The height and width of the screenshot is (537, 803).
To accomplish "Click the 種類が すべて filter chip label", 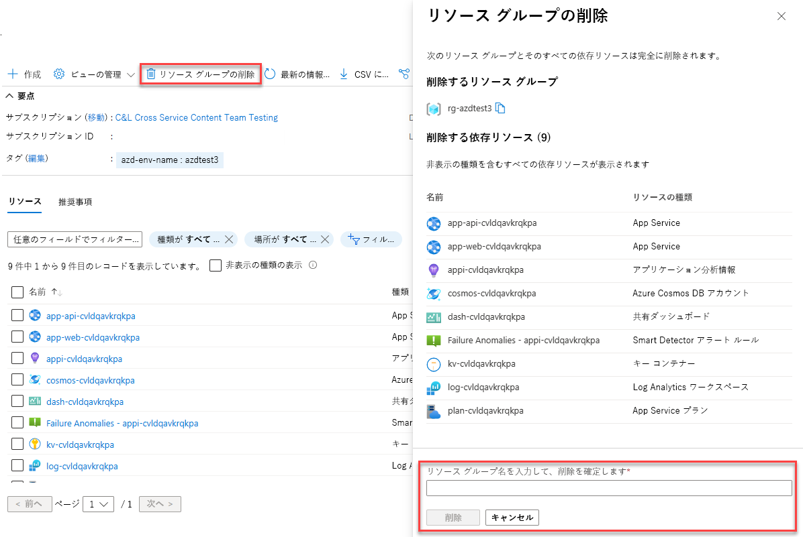I will (188, 239).
